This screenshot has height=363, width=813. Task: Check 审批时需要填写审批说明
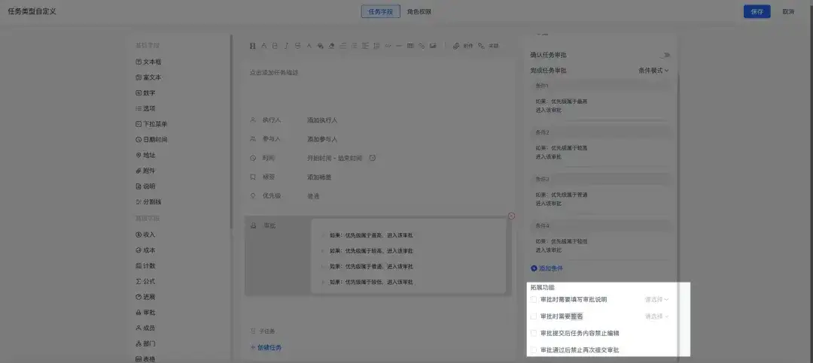coord(534,299)
